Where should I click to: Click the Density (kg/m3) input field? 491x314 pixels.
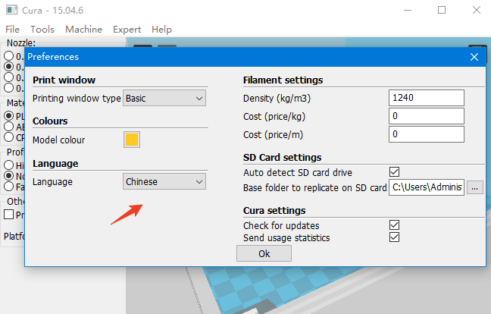tap(426, 98)
